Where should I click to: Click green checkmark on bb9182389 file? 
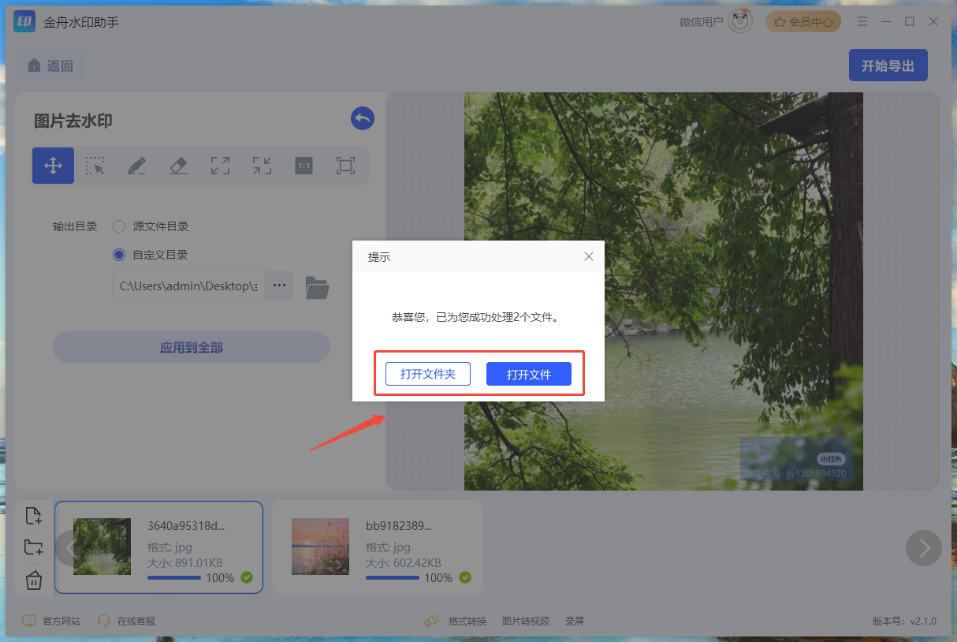coord(465,577)
